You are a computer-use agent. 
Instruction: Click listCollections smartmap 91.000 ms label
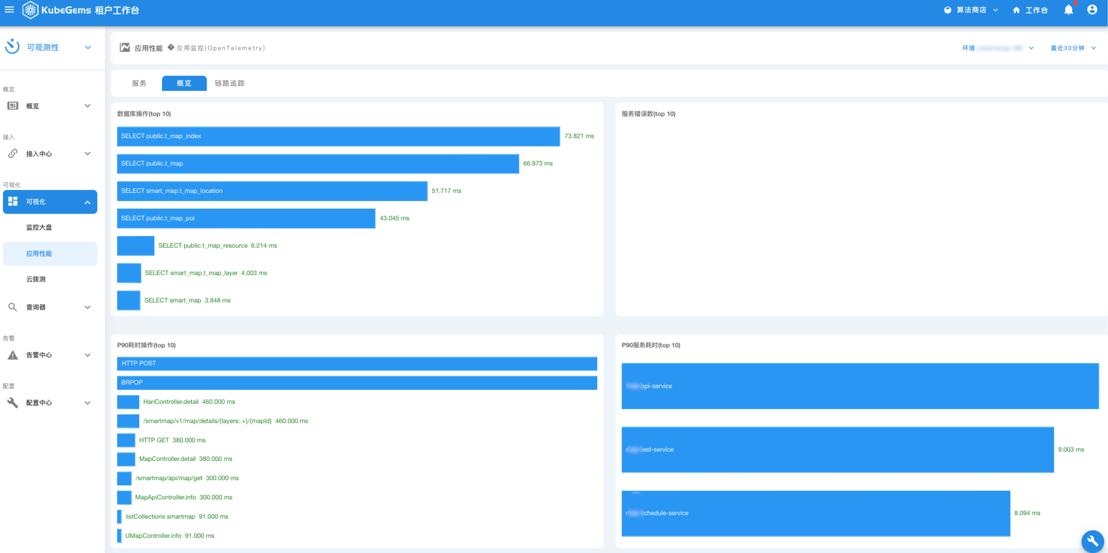[177, 517]
